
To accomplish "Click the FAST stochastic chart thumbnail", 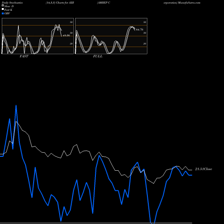I will tap(38, 36).
